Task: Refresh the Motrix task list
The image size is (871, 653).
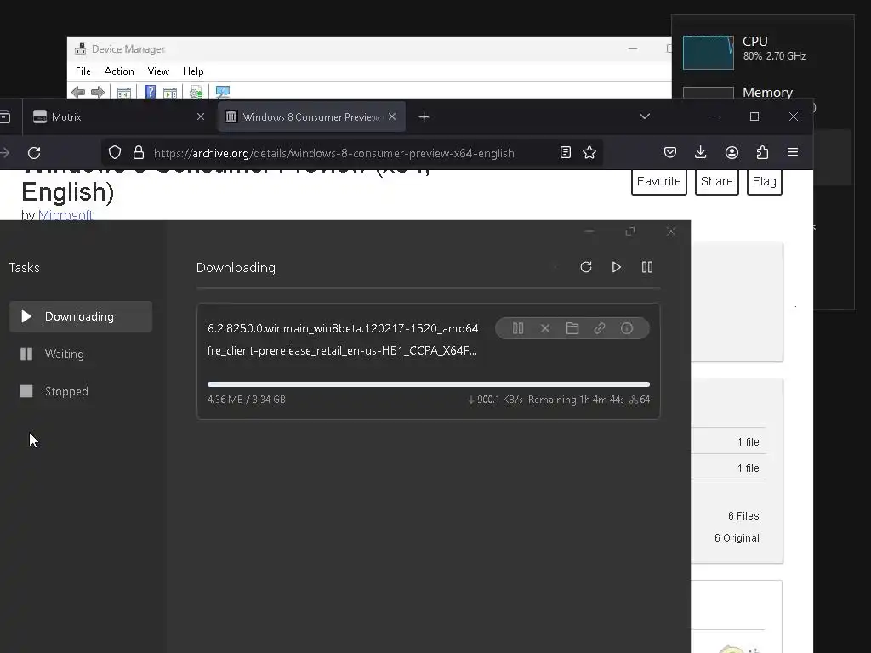Action: (586, 267)
